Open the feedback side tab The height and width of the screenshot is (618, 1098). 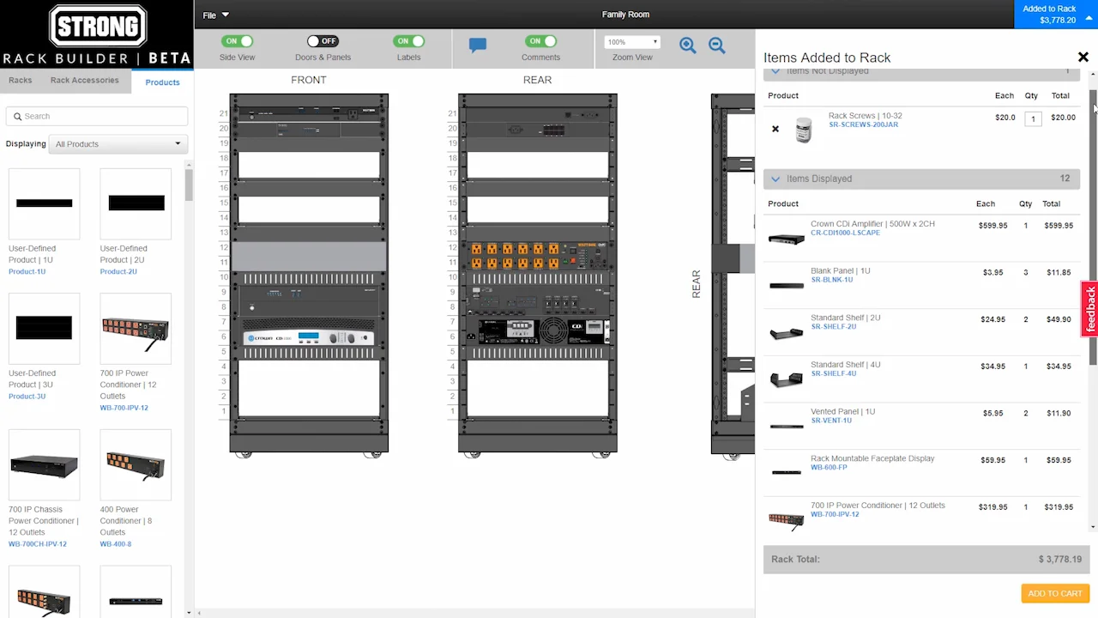point(1089,309)
